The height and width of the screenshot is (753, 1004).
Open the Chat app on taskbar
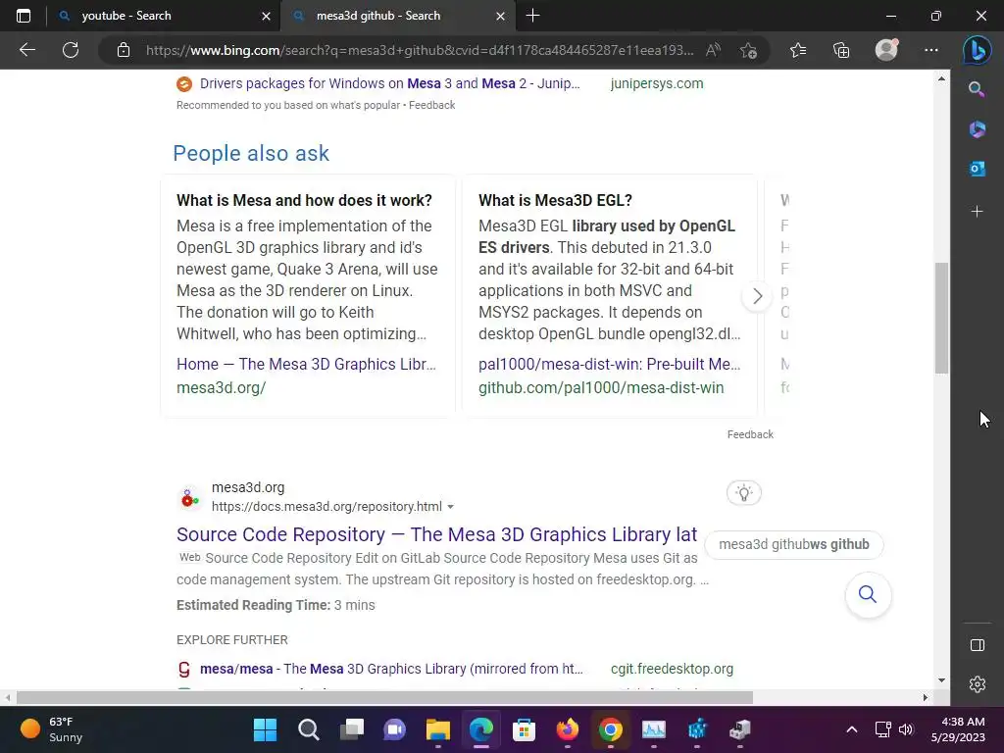(x=394, y=729)
